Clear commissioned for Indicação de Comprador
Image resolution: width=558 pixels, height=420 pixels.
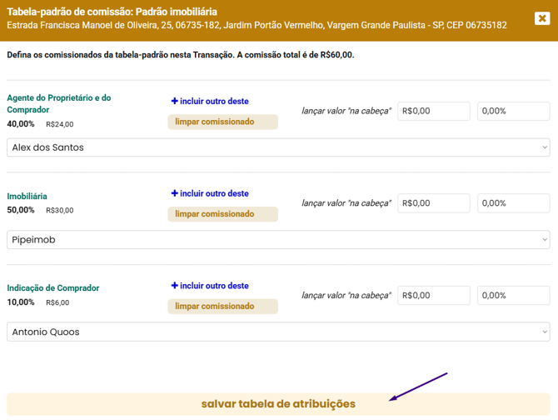click(x=222, y=306)
